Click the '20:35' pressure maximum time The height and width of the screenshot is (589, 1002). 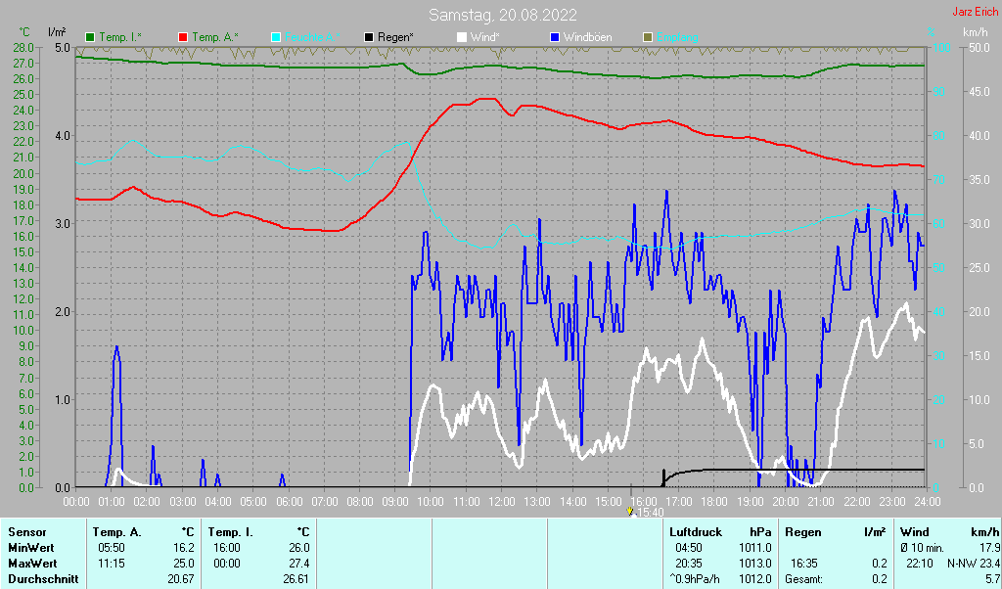(x=689, y=565)
